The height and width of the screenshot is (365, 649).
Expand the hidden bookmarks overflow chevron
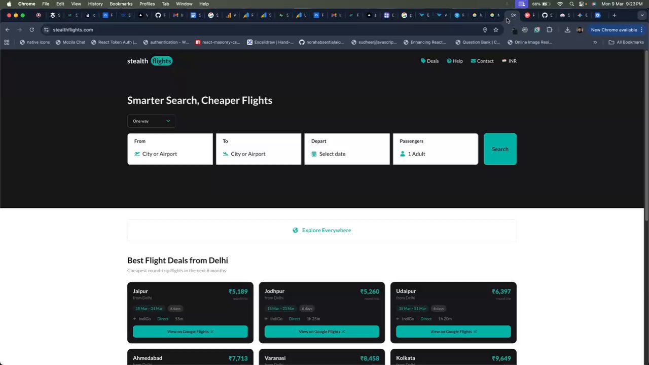[x=595, y=42]
